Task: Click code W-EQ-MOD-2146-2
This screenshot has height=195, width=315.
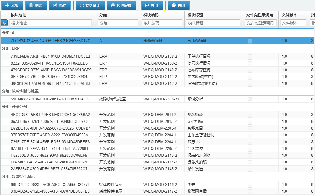Action: (160, 185)
